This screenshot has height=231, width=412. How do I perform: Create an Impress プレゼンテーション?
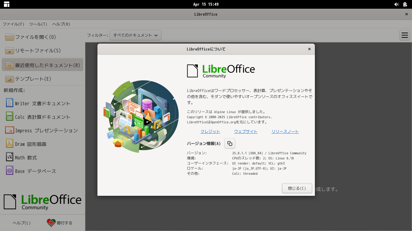[46, 130]
